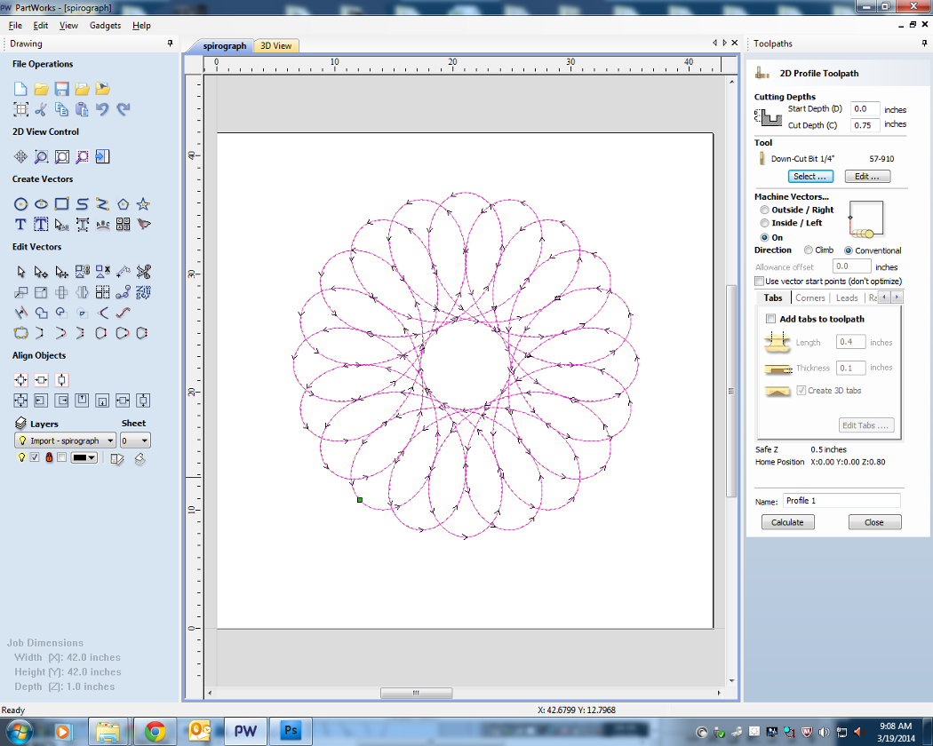The width and height of the screenshot is (933, 746).
Task: Switch to the 3D View tab
Action: click(276, 46)
